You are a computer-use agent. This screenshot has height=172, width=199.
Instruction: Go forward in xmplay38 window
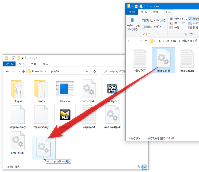14,71
